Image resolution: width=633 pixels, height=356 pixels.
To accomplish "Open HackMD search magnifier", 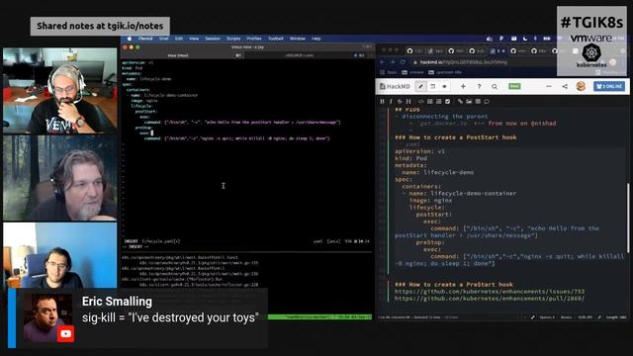I will coord(495,86).
